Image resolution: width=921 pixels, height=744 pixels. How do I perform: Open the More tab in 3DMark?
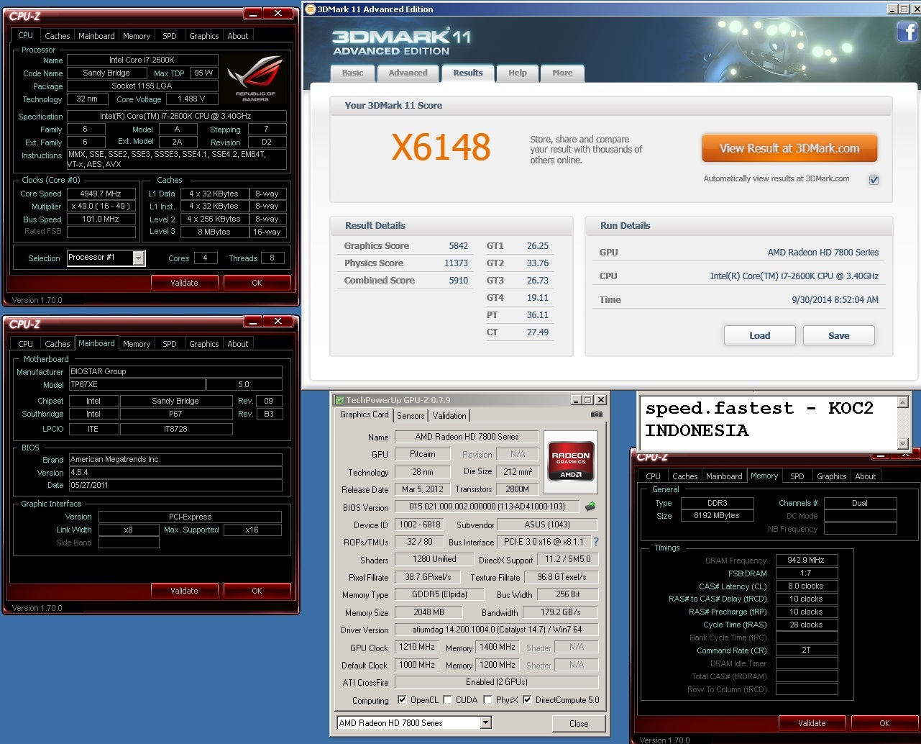tap(562, 73)
